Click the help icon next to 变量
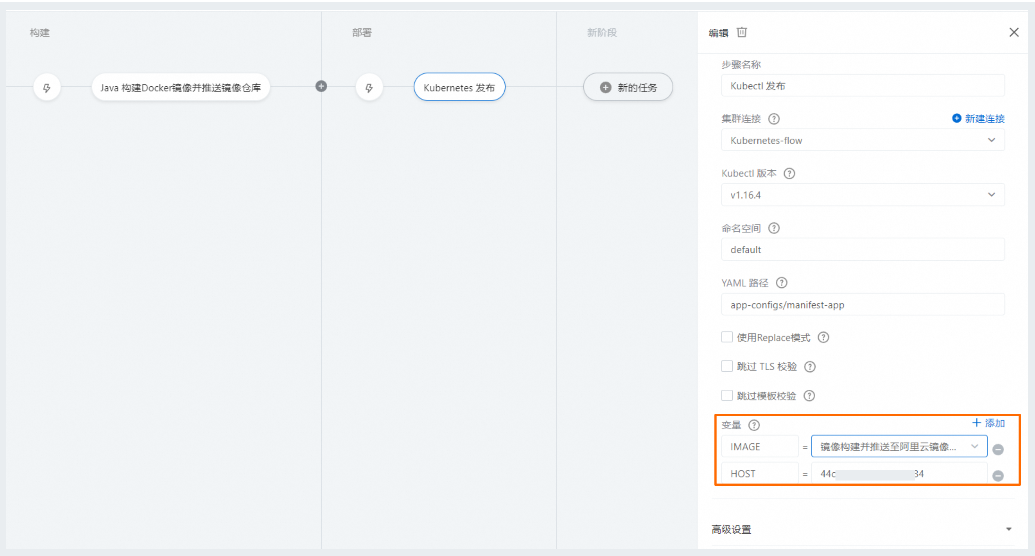The width and height of the screenshot is (1035, 556). click(754, 425)
